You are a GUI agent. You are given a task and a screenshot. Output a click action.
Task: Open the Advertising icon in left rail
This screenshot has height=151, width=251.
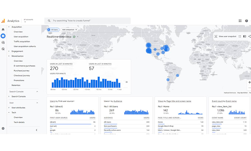(x=3, y=49)
